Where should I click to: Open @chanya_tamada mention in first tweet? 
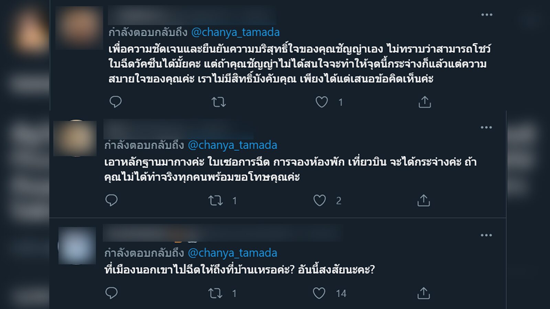[235, 32]
